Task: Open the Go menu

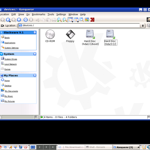Action: pyautogui.click(x=28, y=14)
